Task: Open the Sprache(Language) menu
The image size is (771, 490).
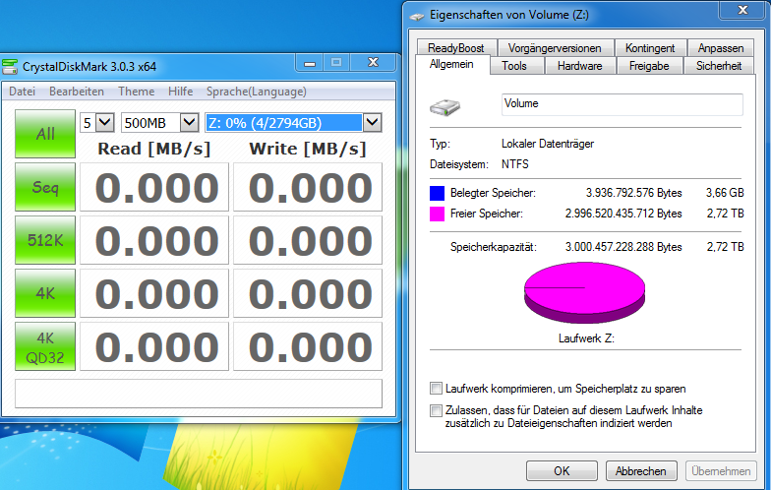Action: click(x=256, y=92)
